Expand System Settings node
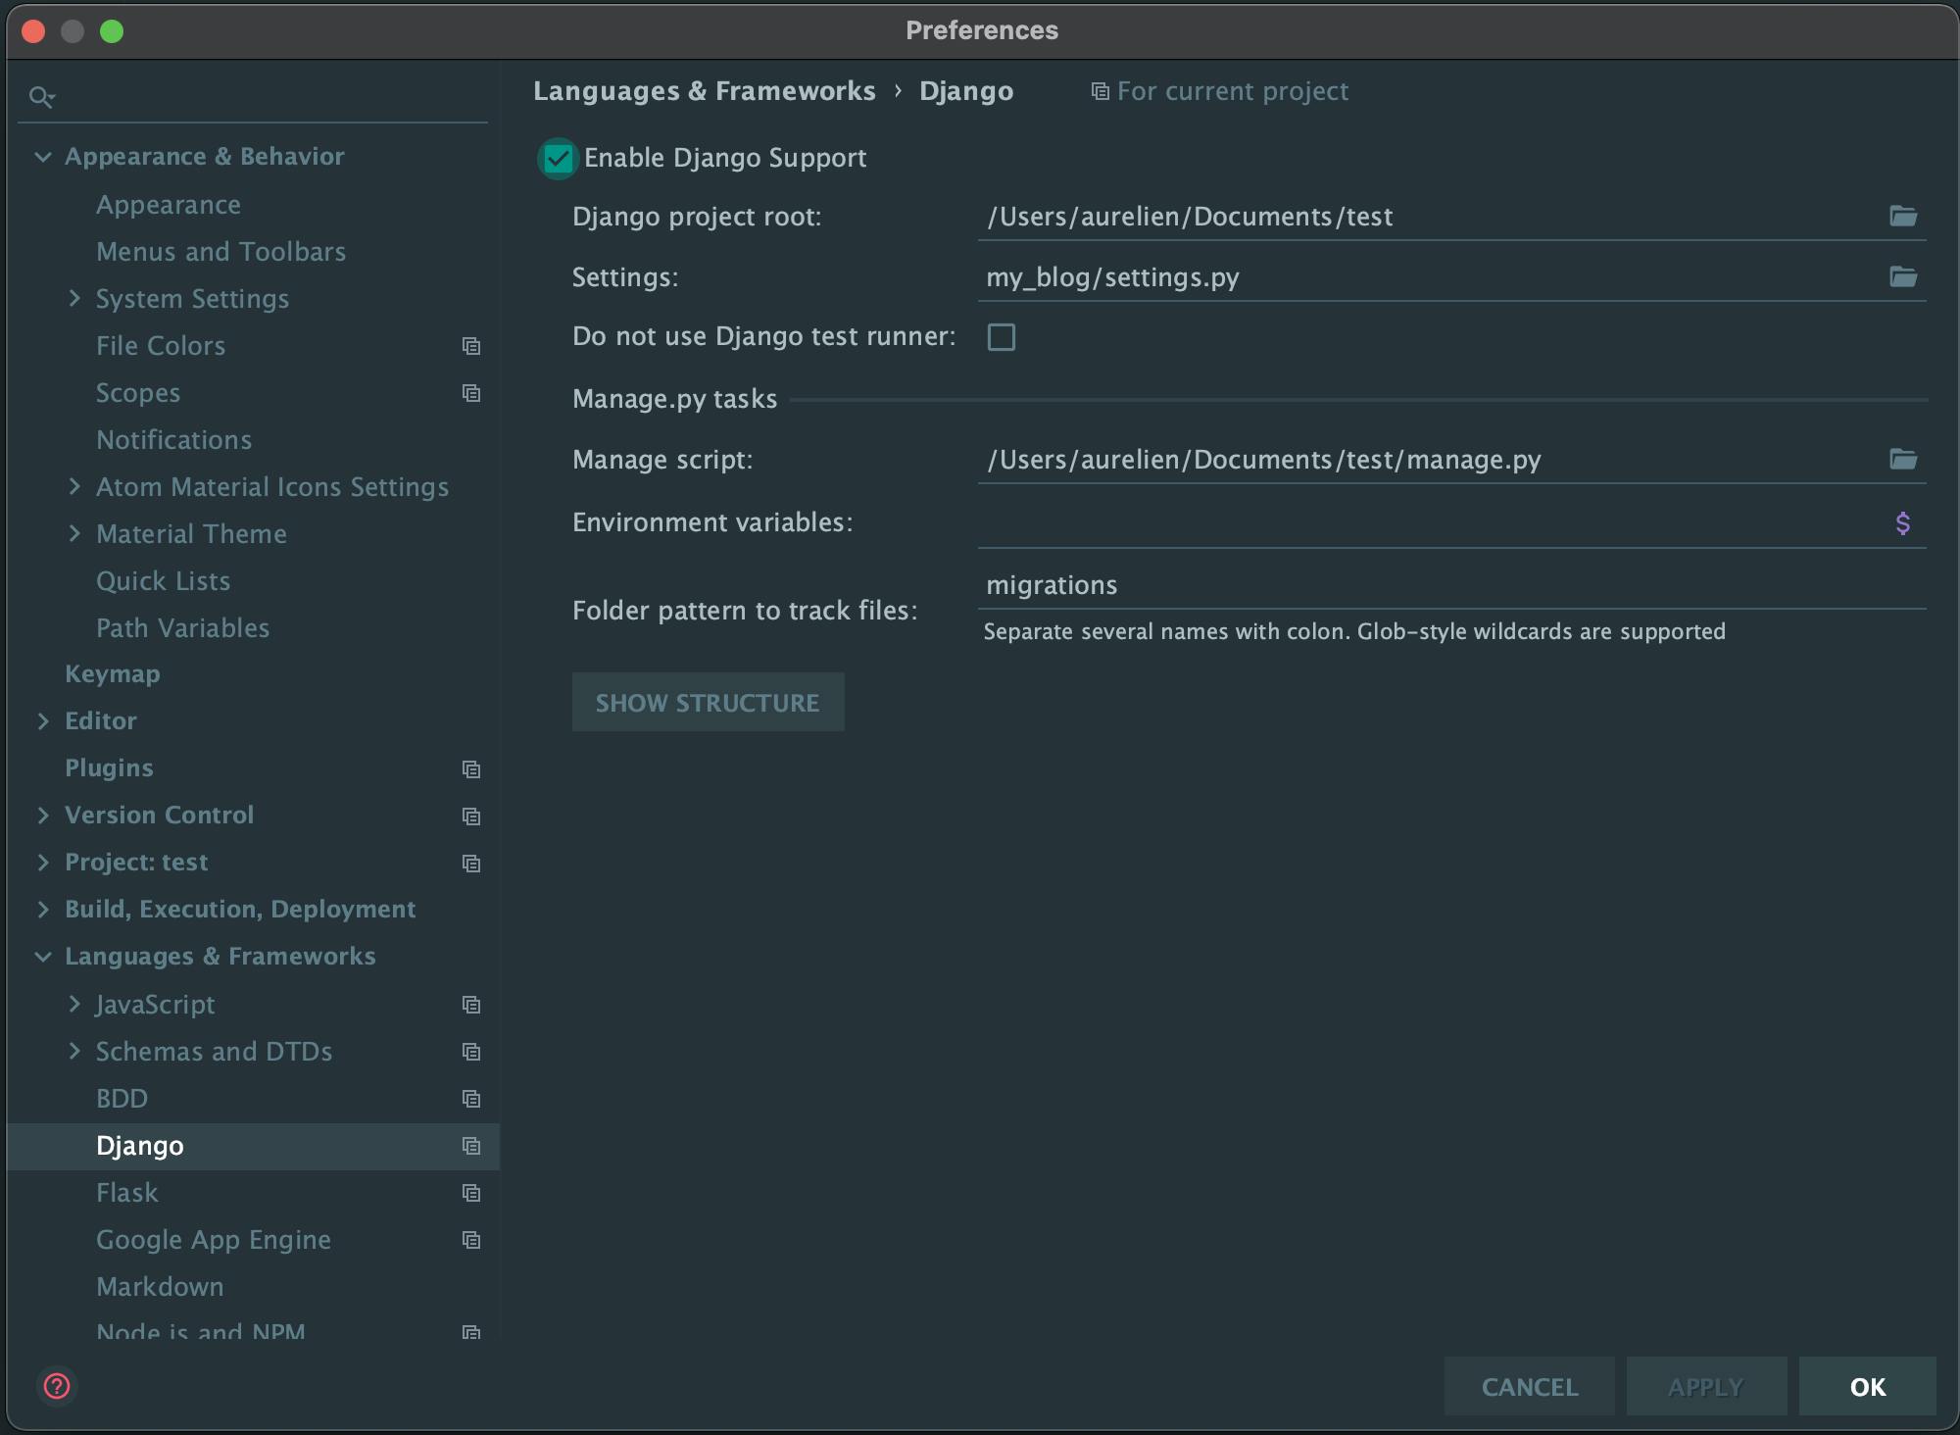This screenshot has width=1960, height=1435. pos(74,298)
